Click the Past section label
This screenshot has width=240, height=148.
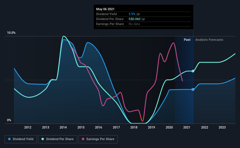coord(187,40)
